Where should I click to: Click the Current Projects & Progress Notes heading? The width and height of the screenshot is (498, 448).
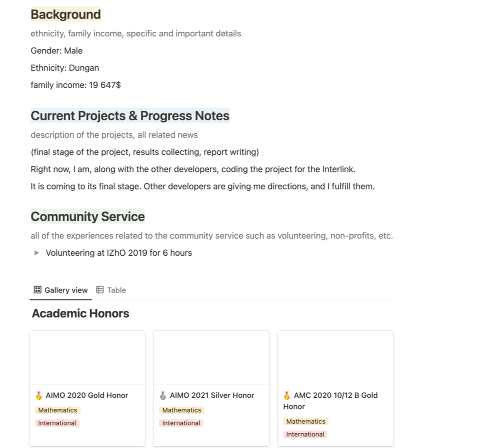tap(130, 116)
